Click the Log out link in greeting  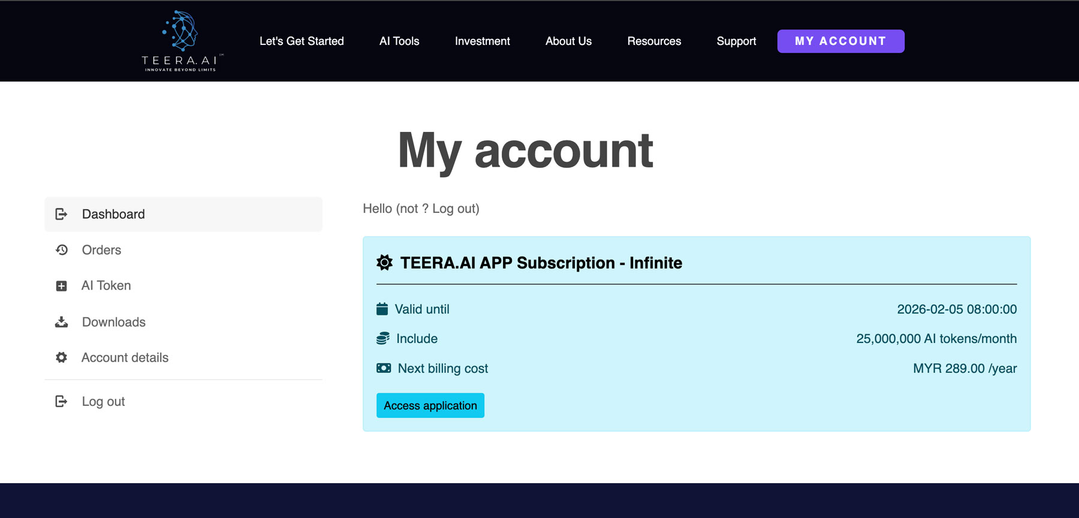[x=454, y=209]
